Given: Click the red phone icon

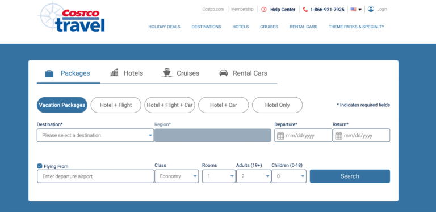Looking at the screenshot, I should (x=305, y=10).
